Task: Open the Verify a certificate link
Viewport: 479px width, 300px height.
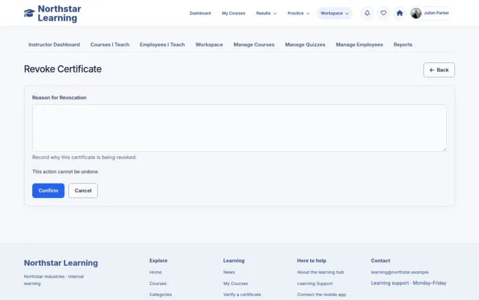Action: point(242,295)
